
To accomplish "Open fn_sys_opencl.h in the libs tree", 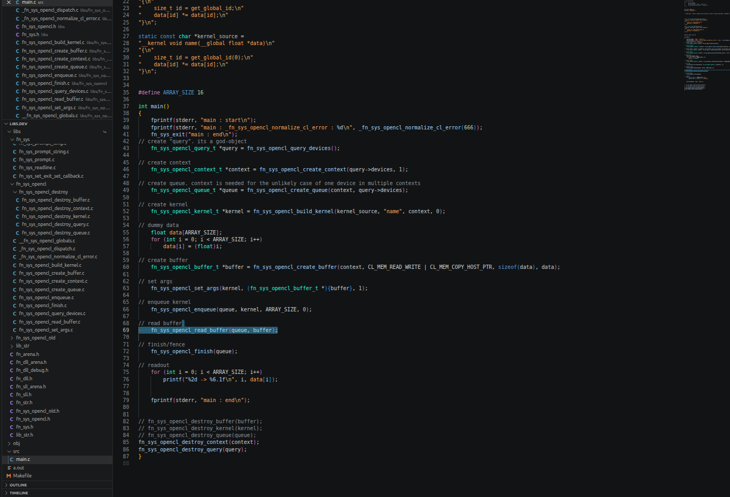I will (56, 419).
